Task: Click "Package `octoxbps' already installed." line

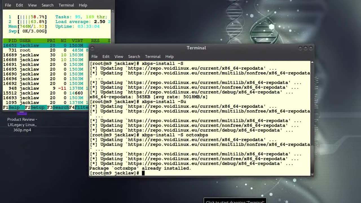Action: click(140, 168)
